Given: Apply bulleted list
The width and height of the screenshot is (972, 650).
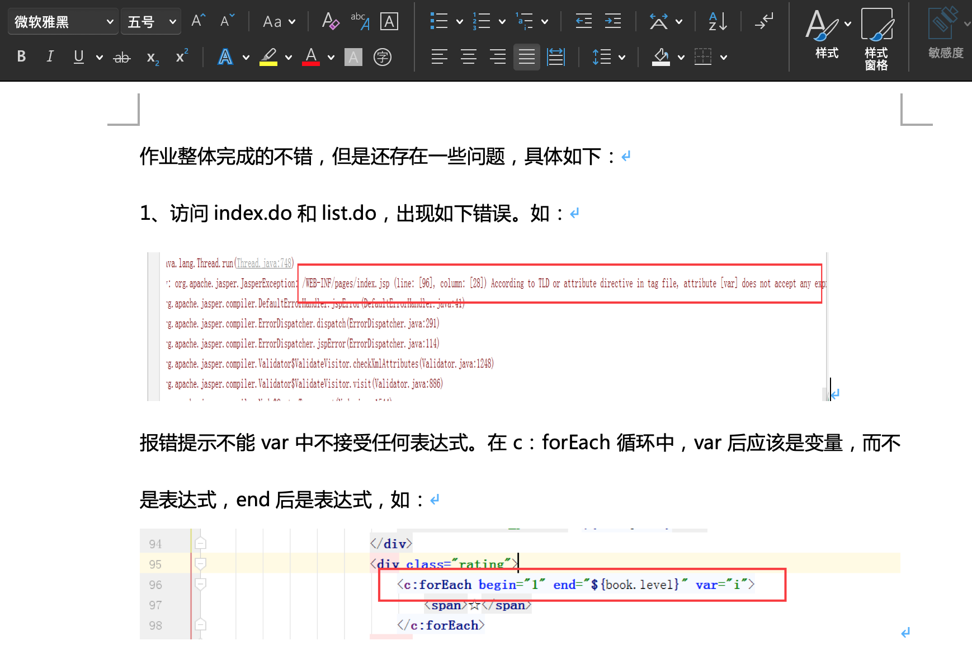Looking at the screenshot, I should pyautogui.click(x=439, y=21).
